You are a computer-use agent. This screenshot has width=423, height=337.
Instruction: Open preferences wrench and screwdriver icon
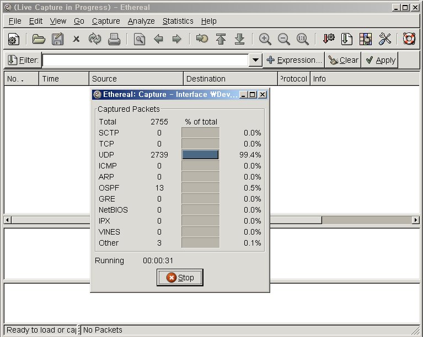coord(385,39)
